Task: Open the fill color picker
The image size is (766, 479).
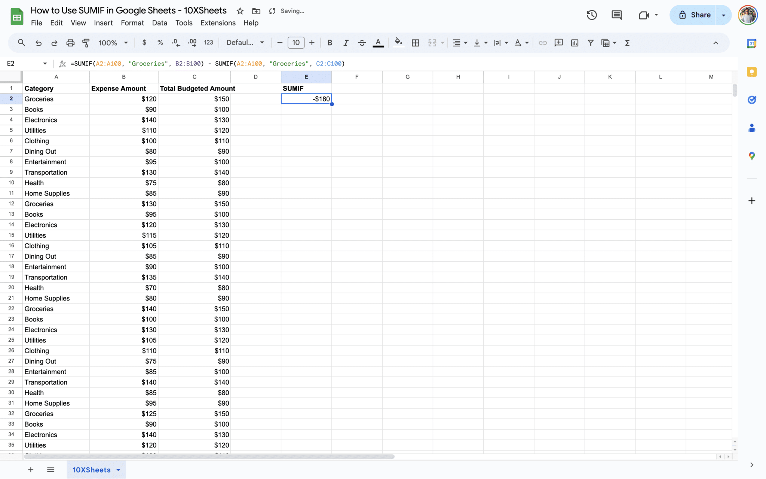Action: coord(398,43)
